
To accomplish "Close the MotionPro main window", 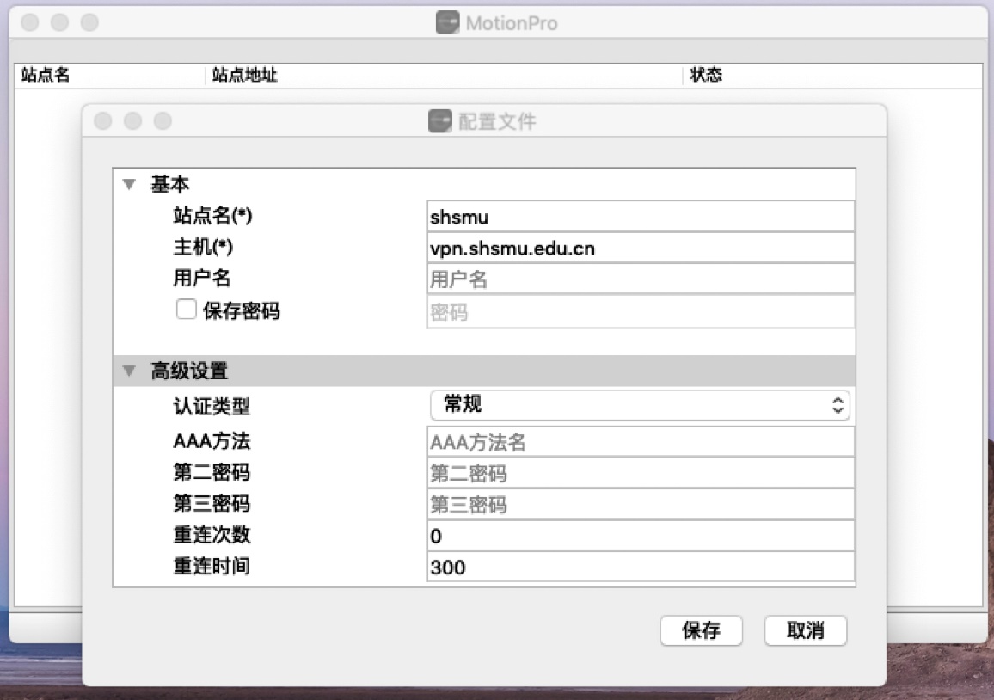I will coord(30,22).
